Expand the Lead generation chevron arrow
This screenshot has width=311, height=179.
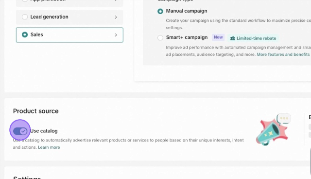(x=116, y=17)
